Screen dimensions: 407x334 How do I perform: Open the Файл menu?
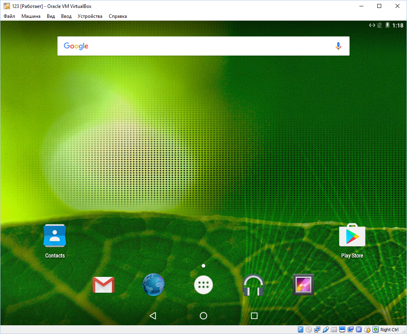coord(10,16)
